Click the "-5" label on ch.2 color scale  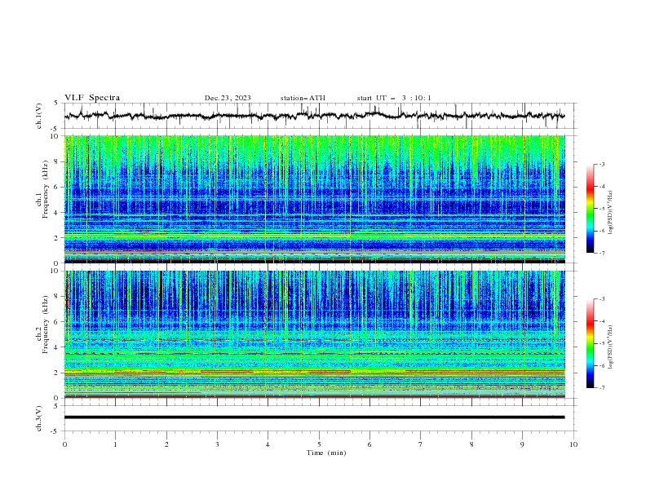[x=601, y=343]
